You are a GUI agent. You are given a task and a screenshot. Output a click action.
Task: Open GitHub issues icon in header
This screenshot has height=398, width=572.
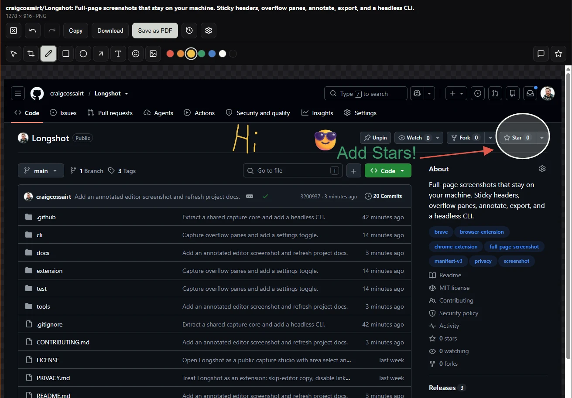pyautogui.click(x=478, y=93)
